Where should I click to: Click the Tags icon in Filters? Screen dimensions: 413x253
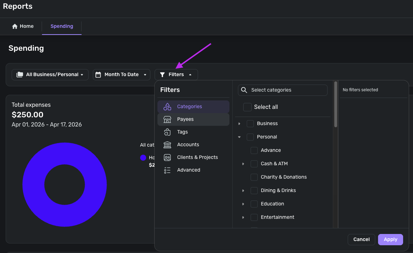click(x=167, y=132)
